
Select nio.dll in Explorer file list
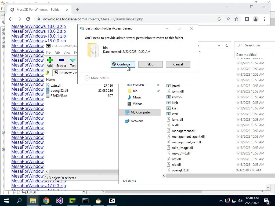click(x=176, y=165)
